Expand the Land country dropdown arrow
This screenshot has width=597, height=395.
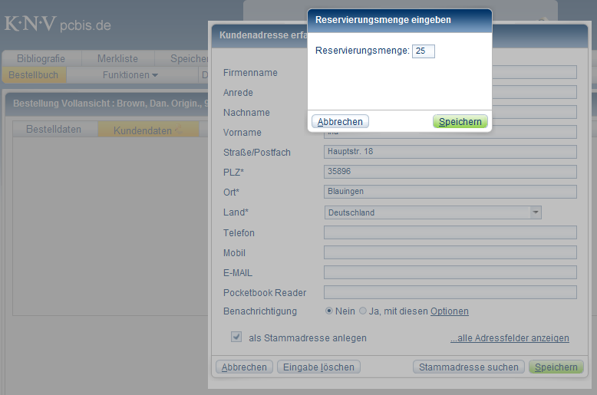tap(536, 212)
